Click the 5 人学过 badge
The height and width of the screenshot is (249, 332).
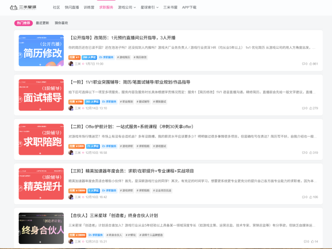(94, 191)
